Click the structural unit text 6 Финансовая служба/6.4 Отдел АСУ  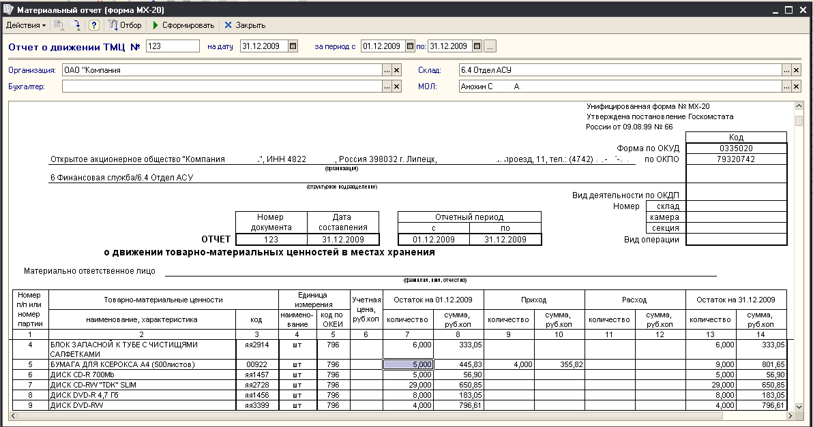pyautogui.click(x=121, y=178)
